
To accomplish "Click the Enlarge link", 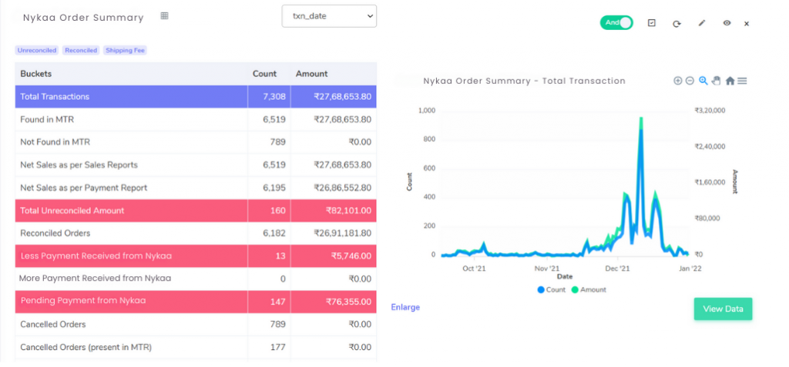I will 405,307.
